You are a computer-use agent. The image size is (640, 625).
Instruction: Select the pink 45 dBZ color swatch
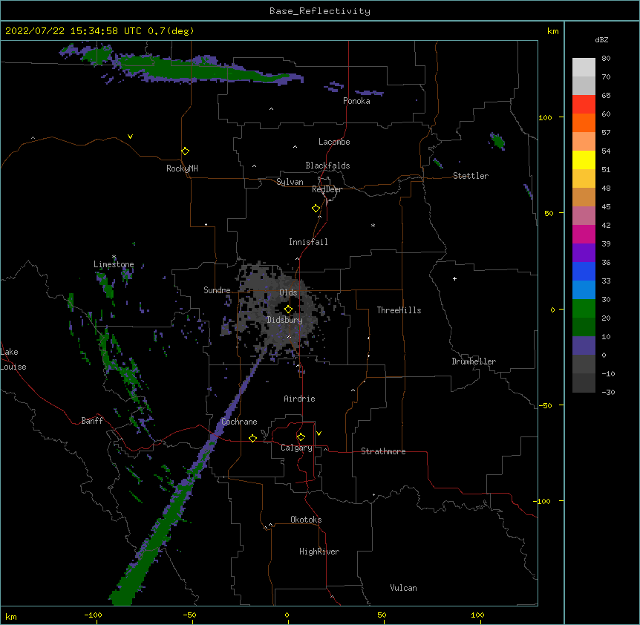tap(584, 216)
